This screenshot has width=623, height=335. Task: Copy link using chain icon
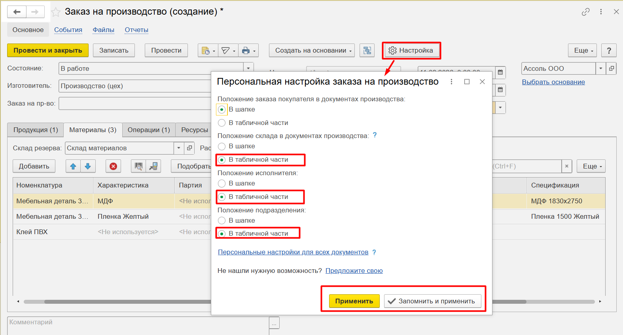[x=585, y=12]
